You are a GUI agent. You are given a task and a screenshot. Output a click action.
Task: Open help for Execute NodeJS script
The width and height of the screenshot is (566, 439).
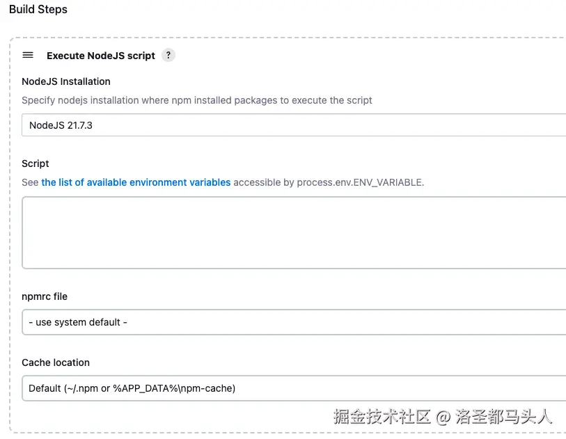click(168, 55)
